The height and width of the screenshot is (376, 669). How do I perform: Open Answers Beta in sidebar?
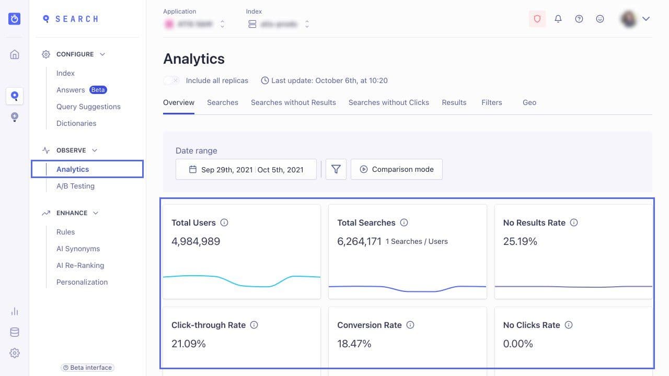(82, 90)
